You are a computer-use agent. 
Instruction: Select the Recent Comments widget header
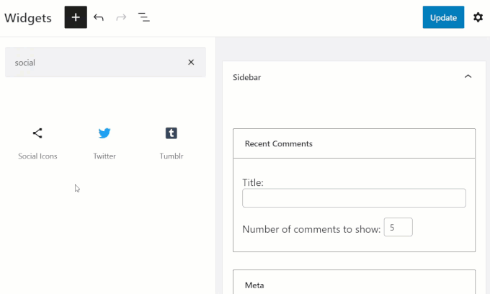coord(354,143)
